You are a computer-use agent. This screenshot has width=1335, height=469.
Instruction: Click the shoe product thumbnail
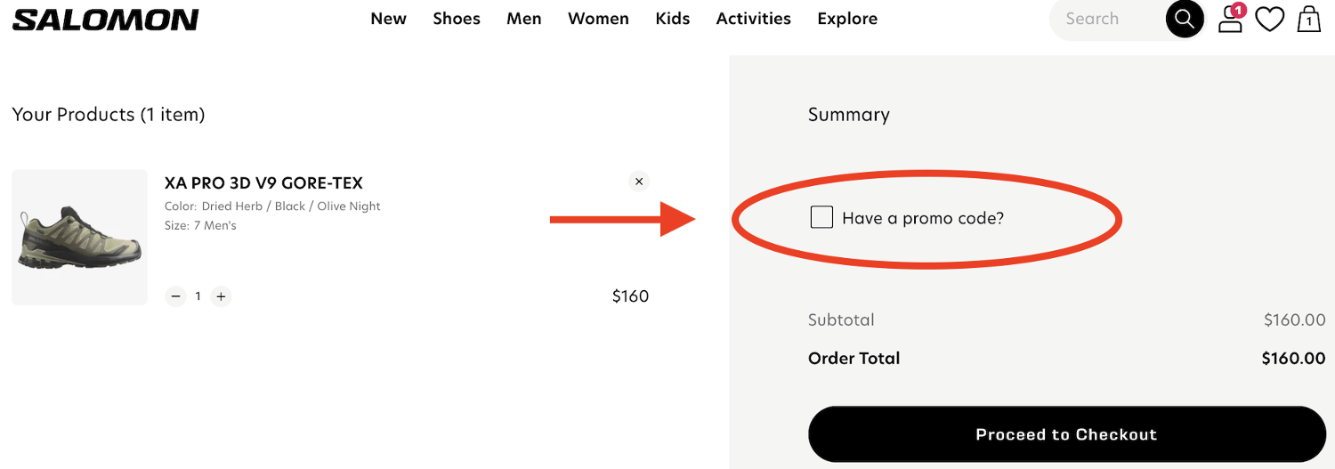80,238
